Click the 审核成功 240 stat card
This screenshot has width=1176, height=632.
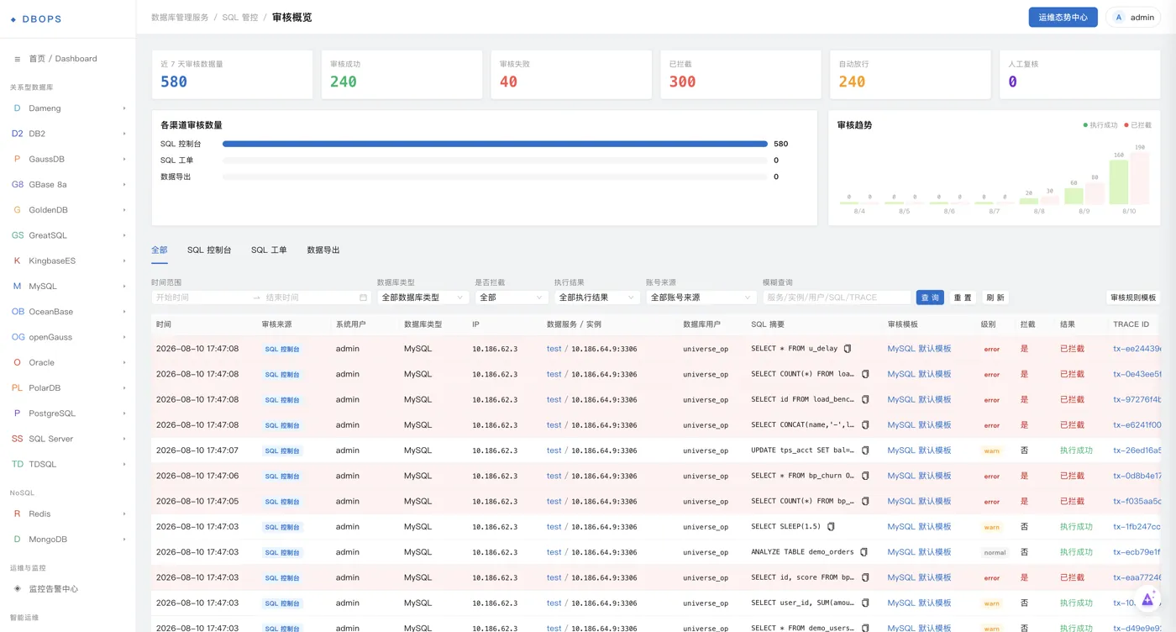[x=402, y=75]
